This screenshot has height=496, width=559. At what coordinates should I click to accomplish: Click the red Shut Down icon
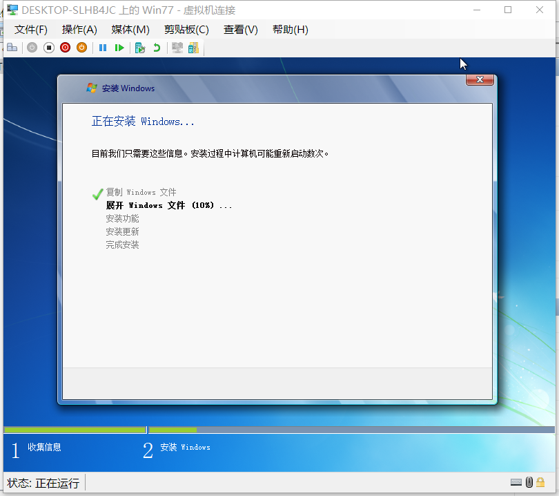pos(66,48)
